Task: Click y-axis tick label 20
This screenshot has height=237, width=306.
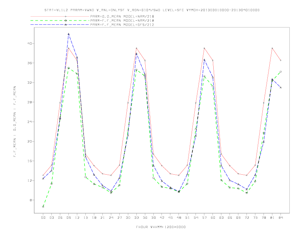Action: pos(29,141)
